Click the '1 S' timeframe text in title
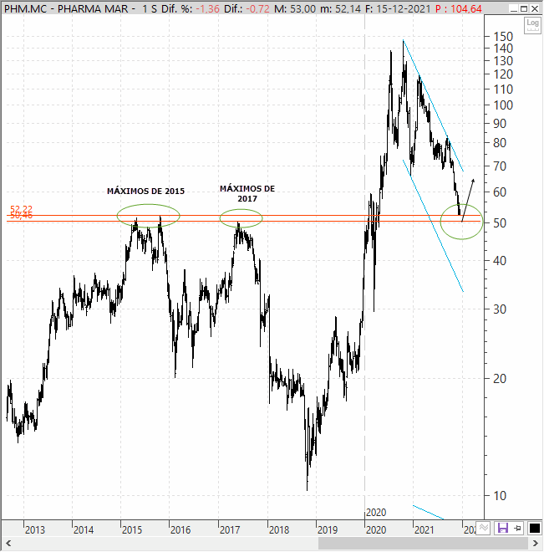Viewport: 544px width, 552px height. pyautogui.click(x=150, y=9)
